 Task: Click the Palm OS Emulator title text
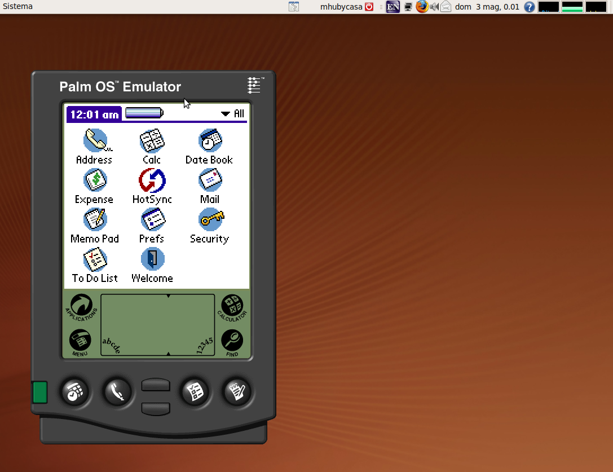pyautogui.click(x=120, y=87)
